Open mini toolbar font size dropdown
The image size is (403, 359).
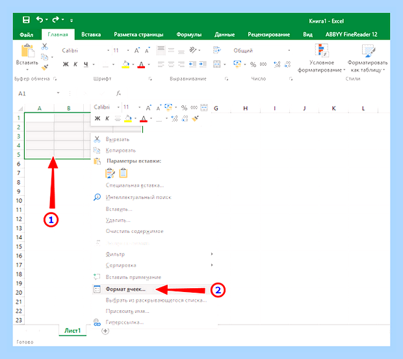click(139, 107)
